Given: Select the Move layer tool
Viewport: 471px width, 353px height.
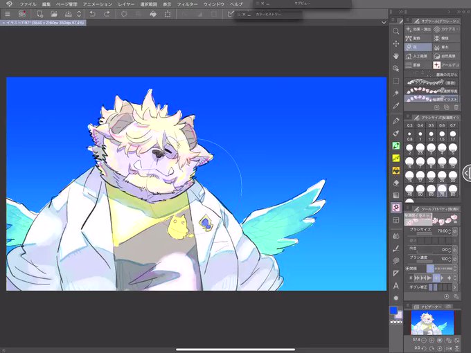Looking at the screenshot, I should 396,44.
